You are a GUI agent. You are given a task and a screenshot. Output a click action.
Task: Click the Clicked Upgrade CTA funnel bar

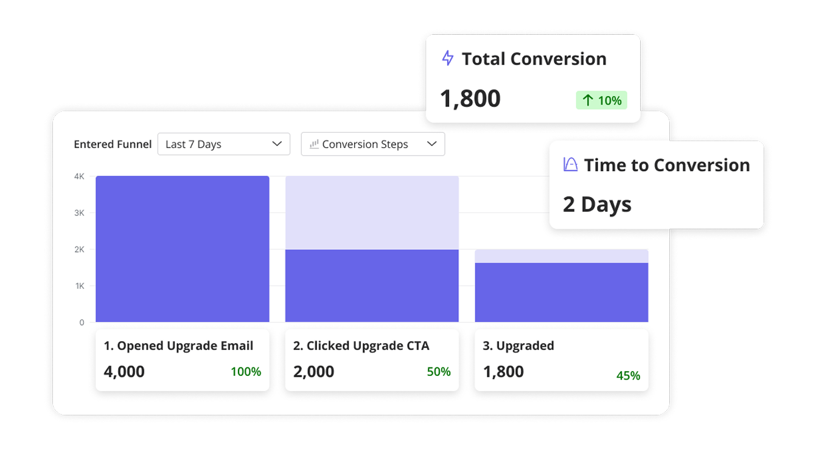click(x=372, y=285)
